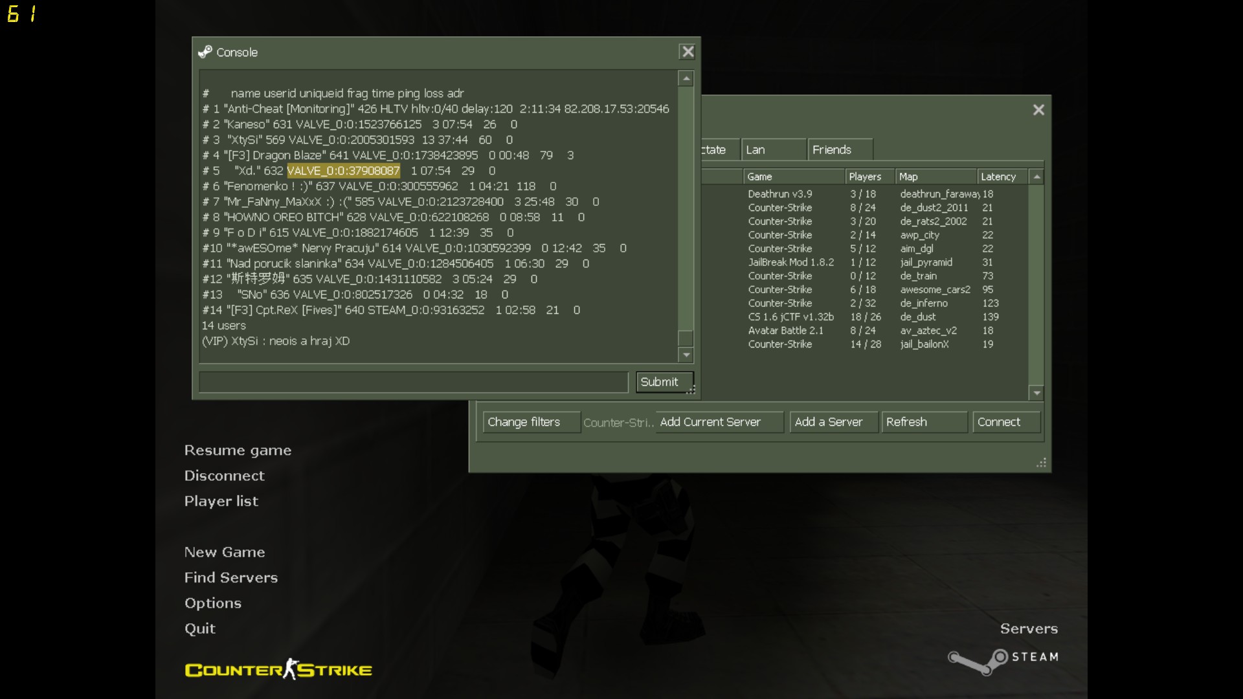1243x699 pixels.
Task: Click the "Anti-Cheat [Monitoring]" console line
Action: tap(436, 109)
